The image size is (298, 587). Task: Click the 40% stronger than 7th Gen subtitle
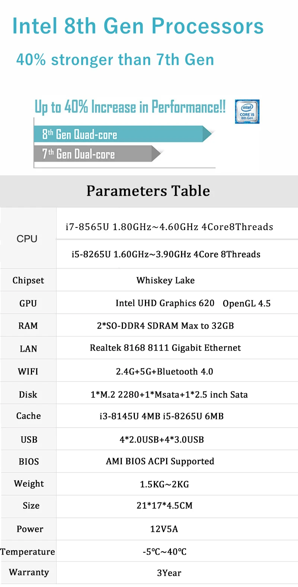click(115, 60)
